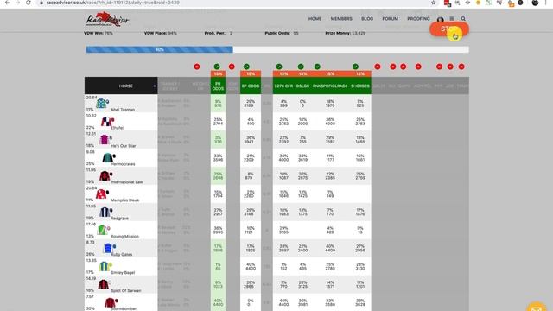Click Smiley Bagel's BF ODDS value 4400
The width and height of the screenshot is (553, 311).
pos(251,269)
